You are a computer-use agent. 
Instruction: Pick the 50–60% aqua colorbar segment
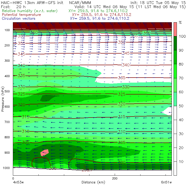175,99
